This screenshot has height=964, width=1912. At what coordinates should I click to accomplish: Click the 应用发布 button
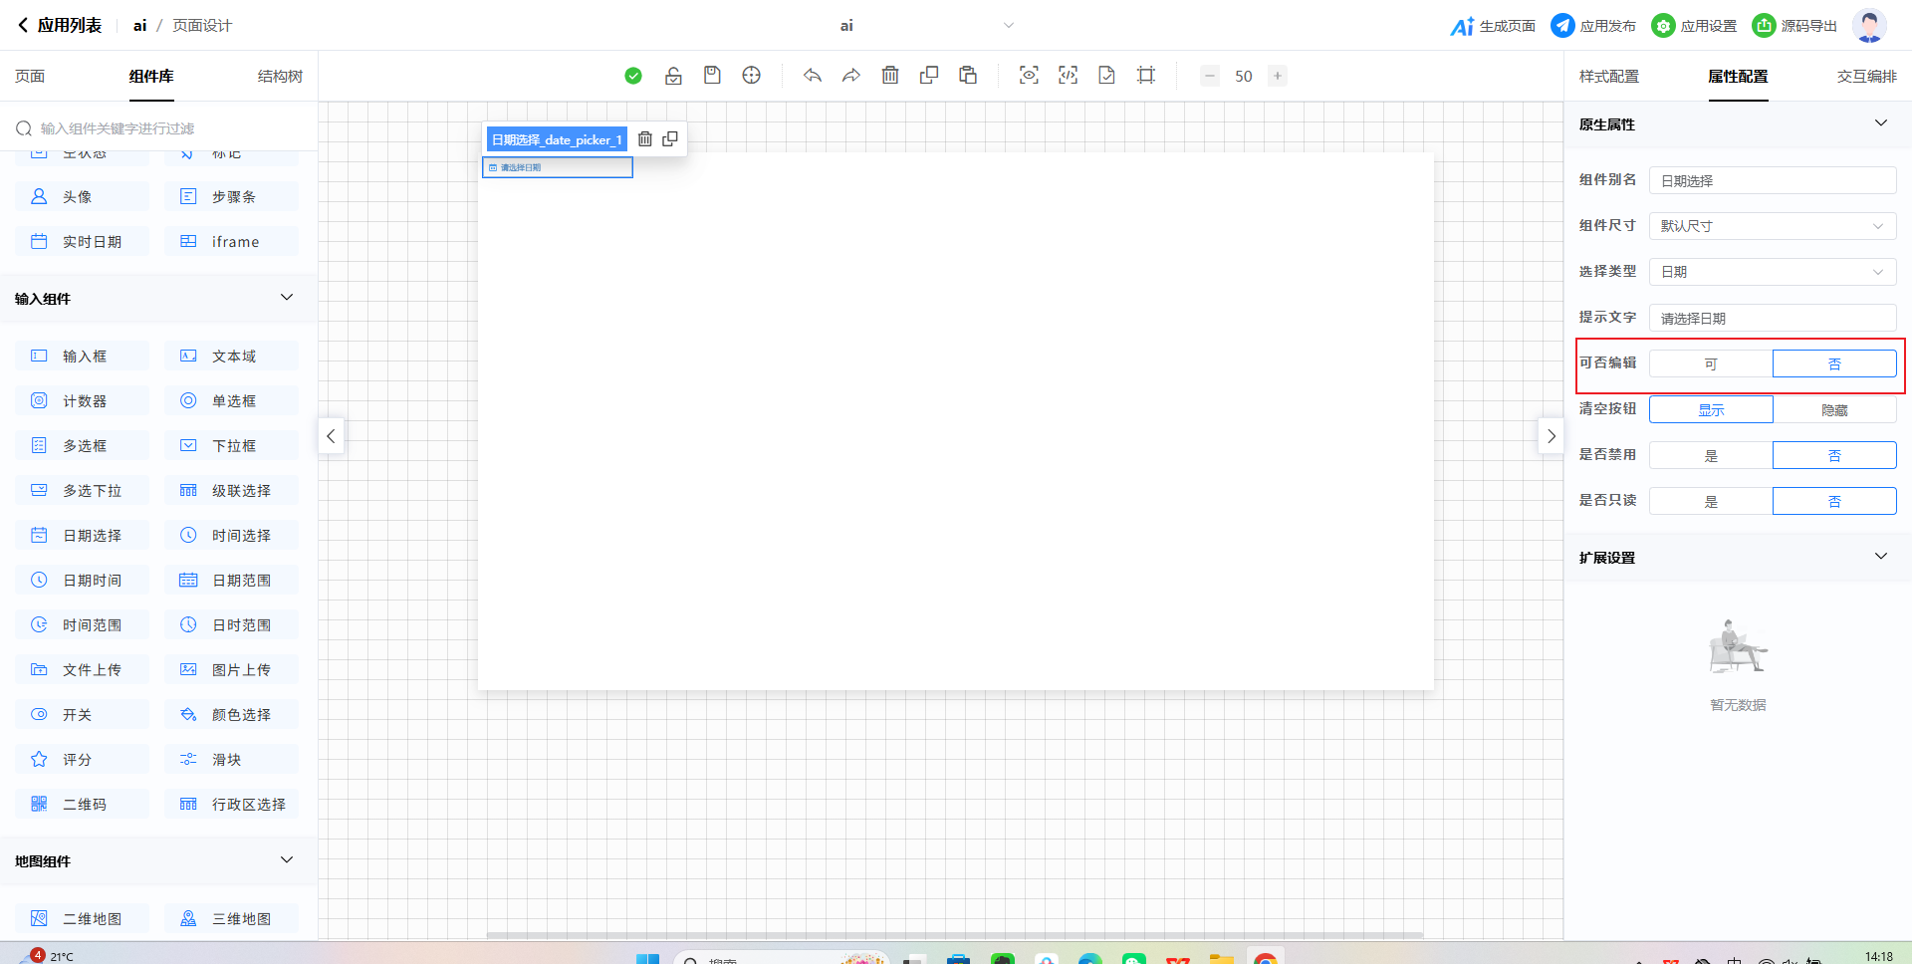pos(1593,26)
